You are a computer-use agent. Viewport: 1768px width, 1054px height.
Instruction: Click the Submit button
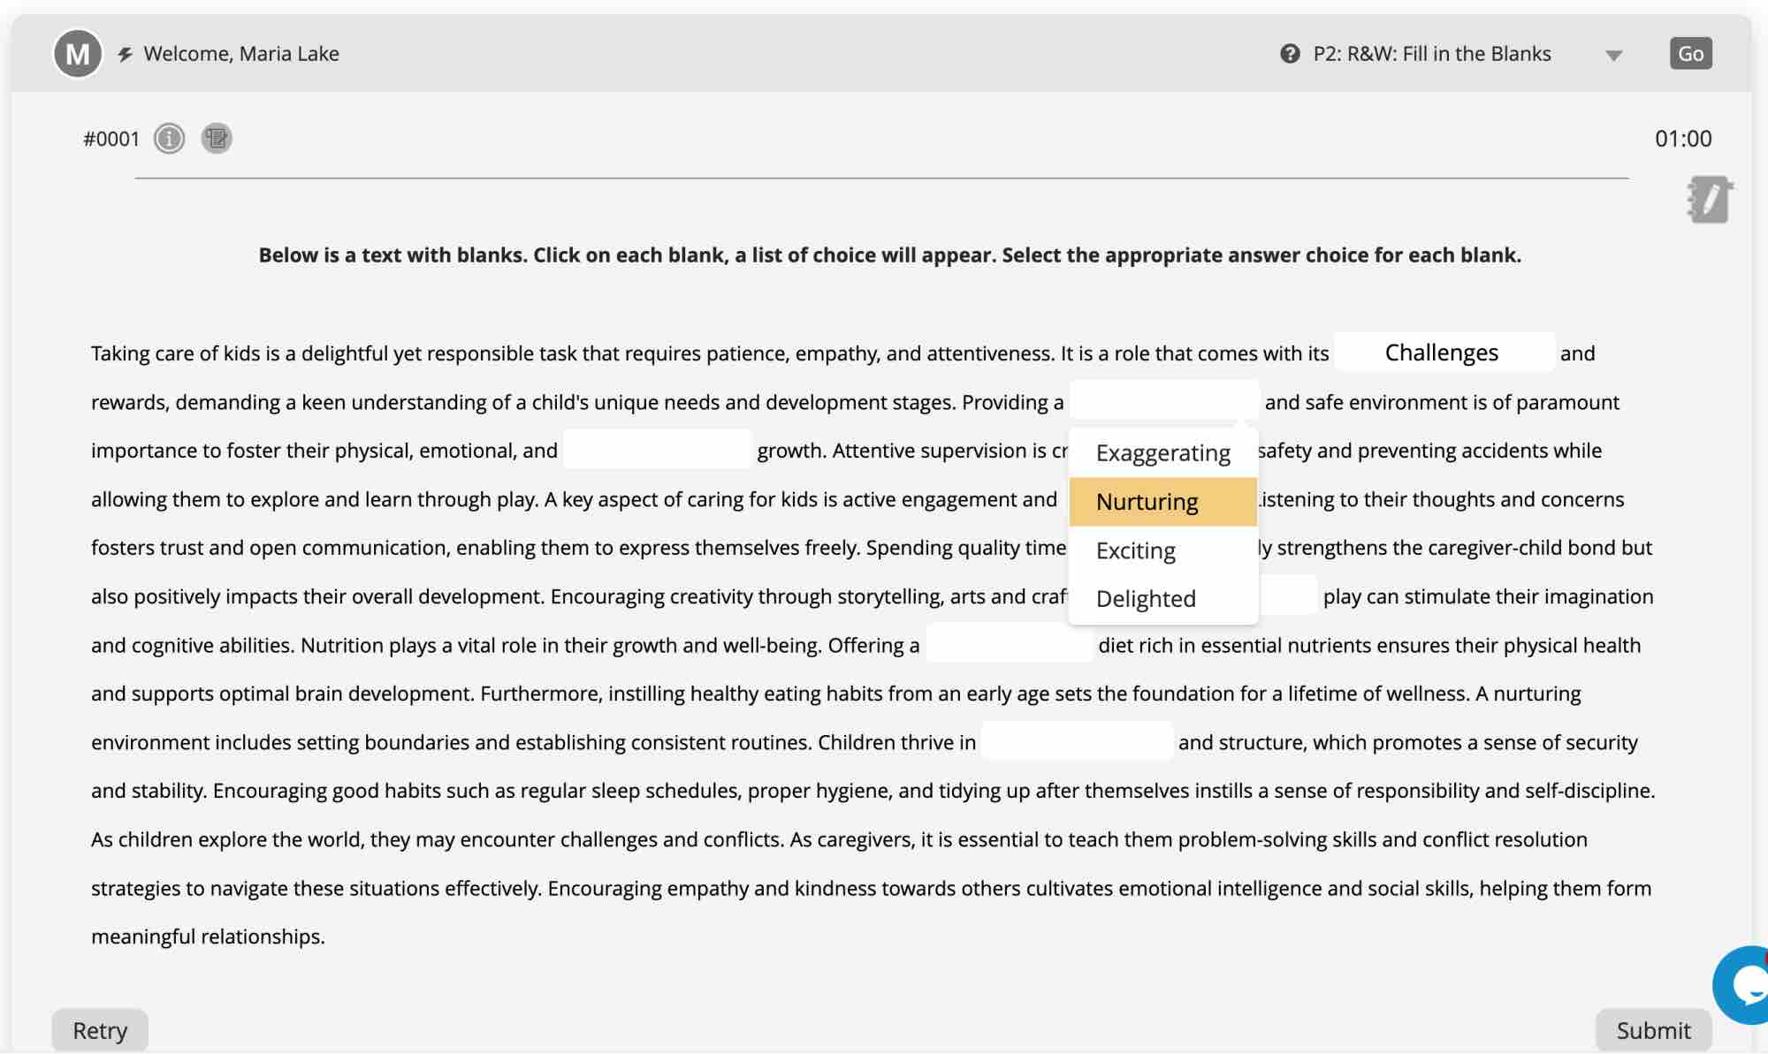pyautogui.click(x=1655, y=1029)
